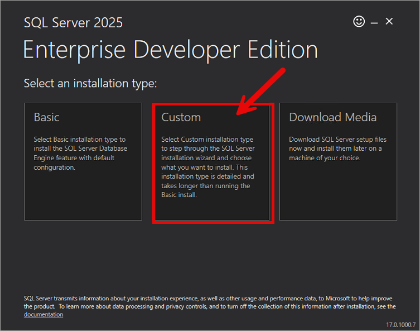Click the "Custom" tile heading

tap(181, 117)
